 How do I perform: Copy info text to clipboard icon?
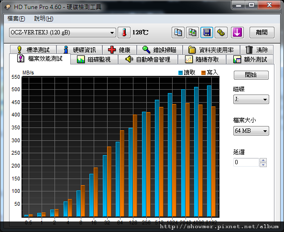[x=178, y=32]
